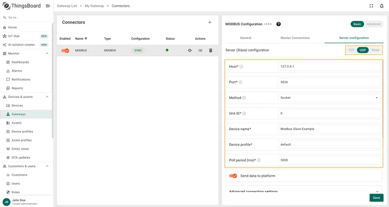Switch to Advanced configuration mode

[x=373, y=24]
